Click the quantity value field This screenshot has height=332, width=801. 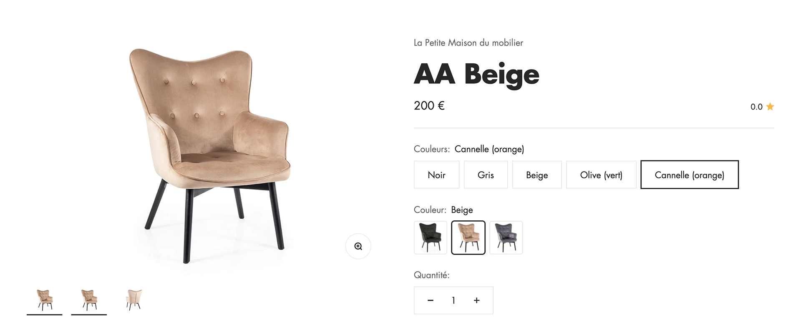tap(453, 300)
